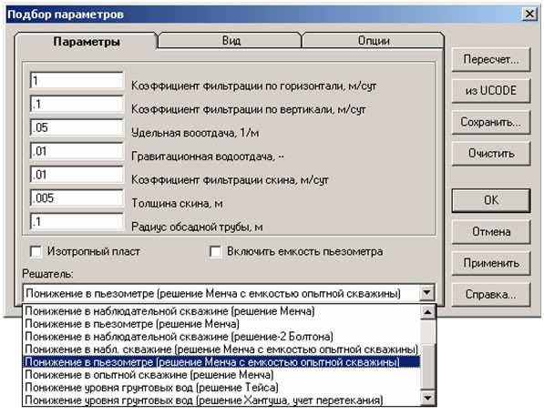The image size is (544, 415).
Task: Clear values with the Очистить button
Action: (491, 153)
